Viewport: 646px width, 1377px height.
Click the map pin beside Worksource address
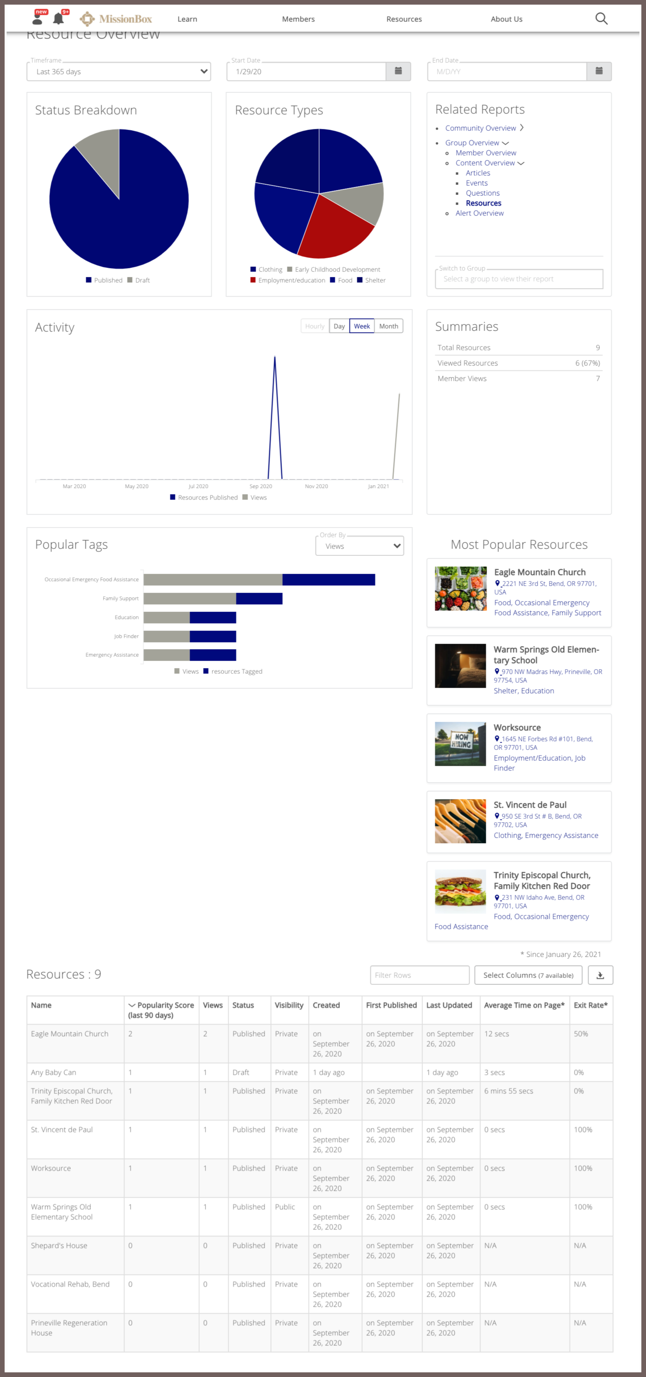click(497, 739)
